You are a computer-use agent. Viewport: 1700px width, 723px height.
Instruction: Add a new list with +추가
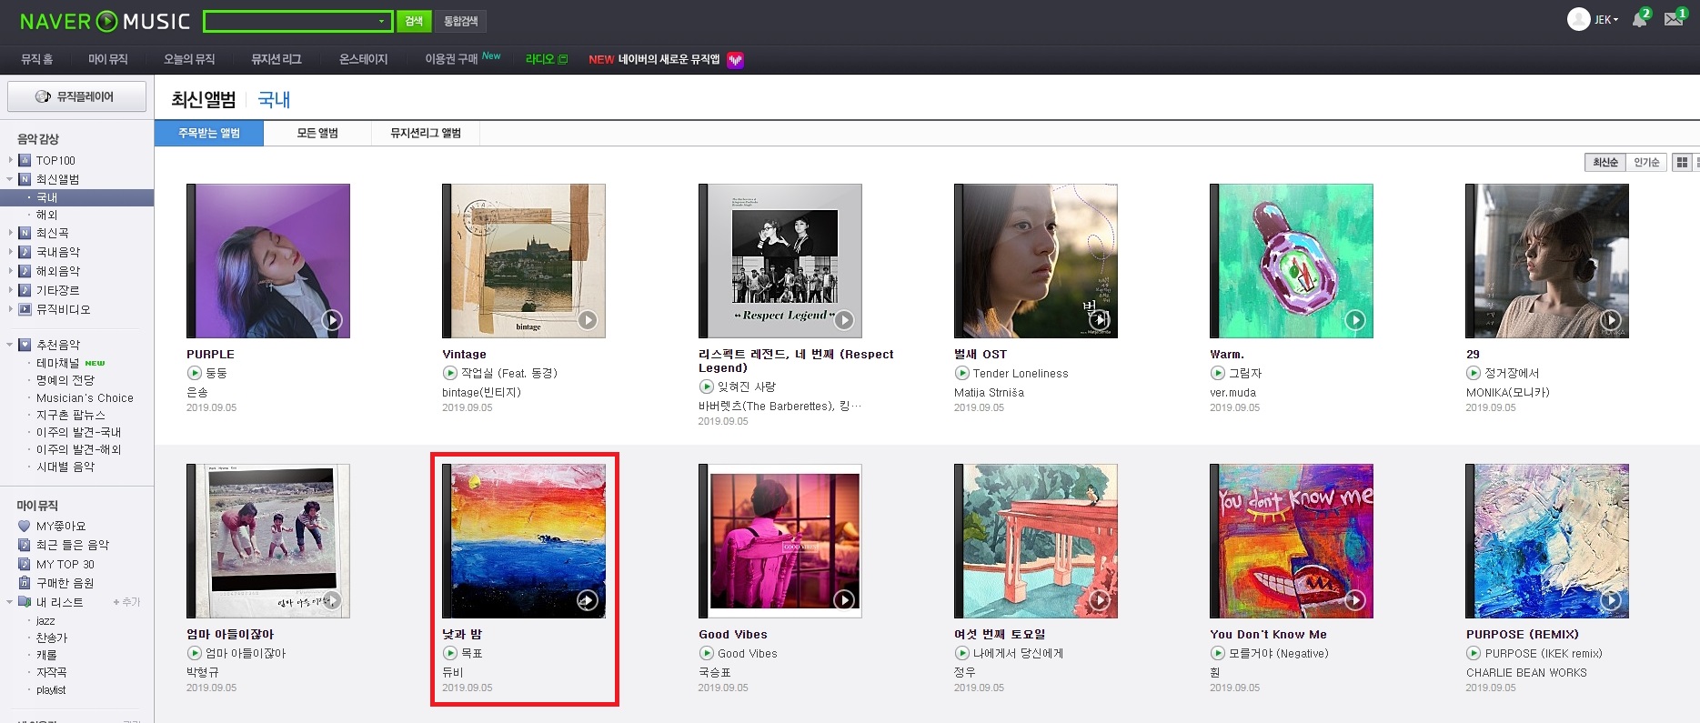click(x=126, y=602)
